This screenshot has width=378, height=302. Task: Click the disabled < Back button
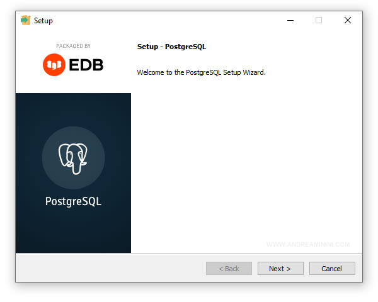[x=229, y=268]
